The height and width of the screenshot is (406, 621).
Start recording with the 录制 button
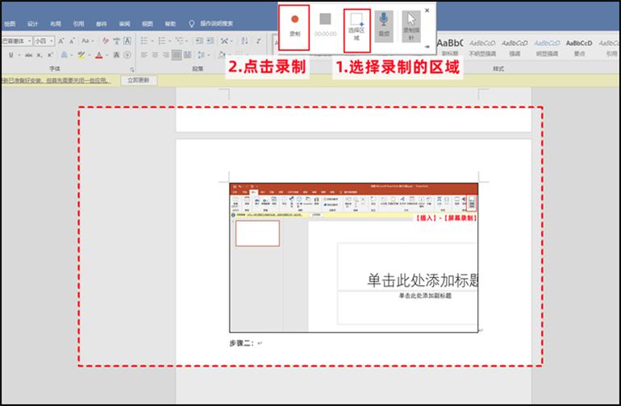(x=294, y=27)
